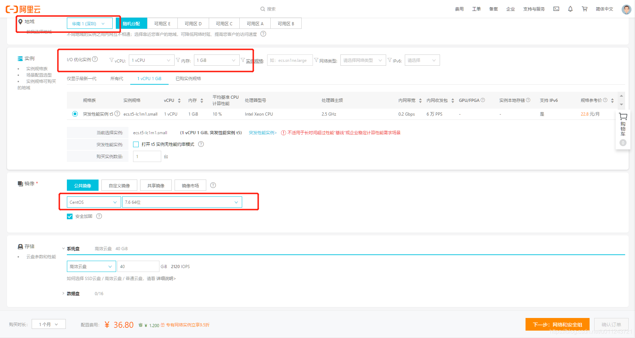Viewport: 635px width, 338px height.
Task: Switch to 已购实例规格 tab
Action: click(x=188, y=78)
